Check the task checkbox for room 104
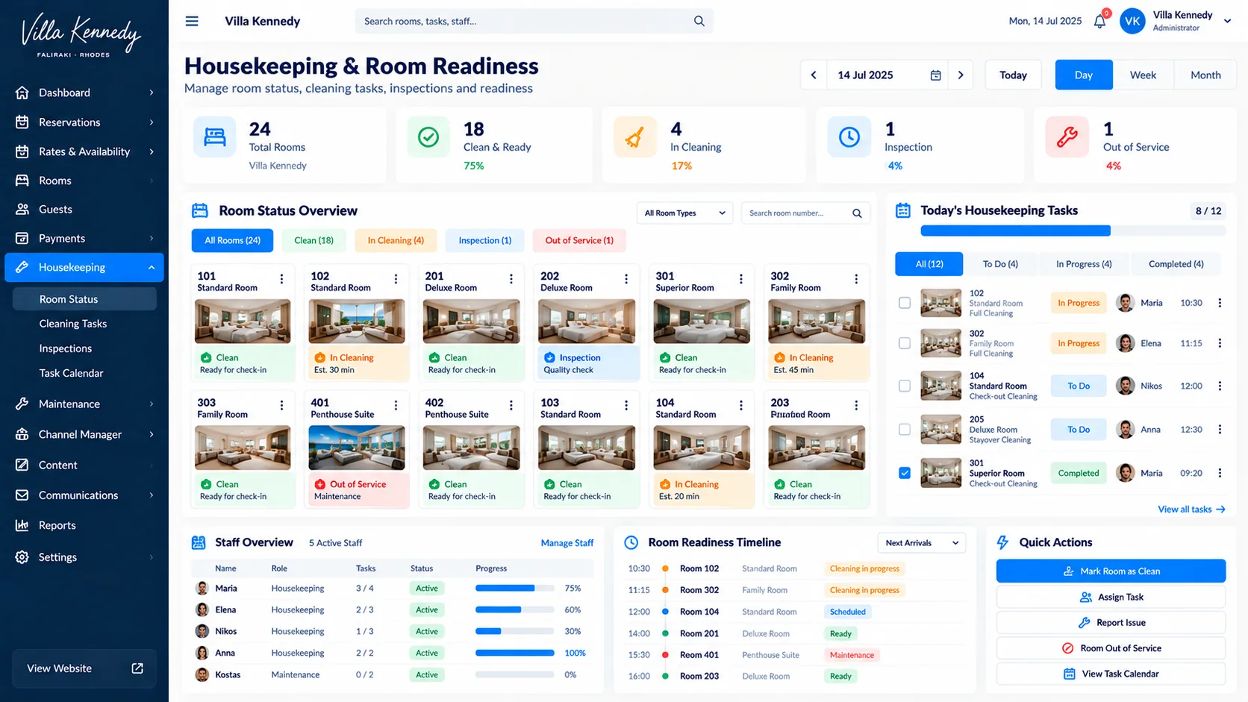 point(905,386)
